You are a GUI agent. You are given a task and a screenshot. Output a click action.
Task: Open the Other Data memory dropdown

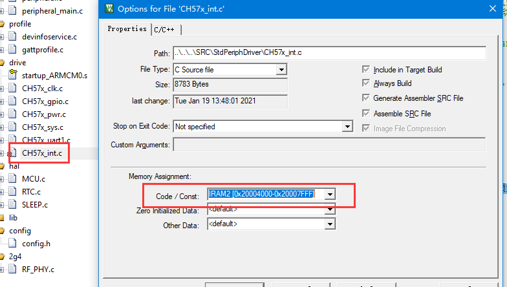tap(330, 224)
